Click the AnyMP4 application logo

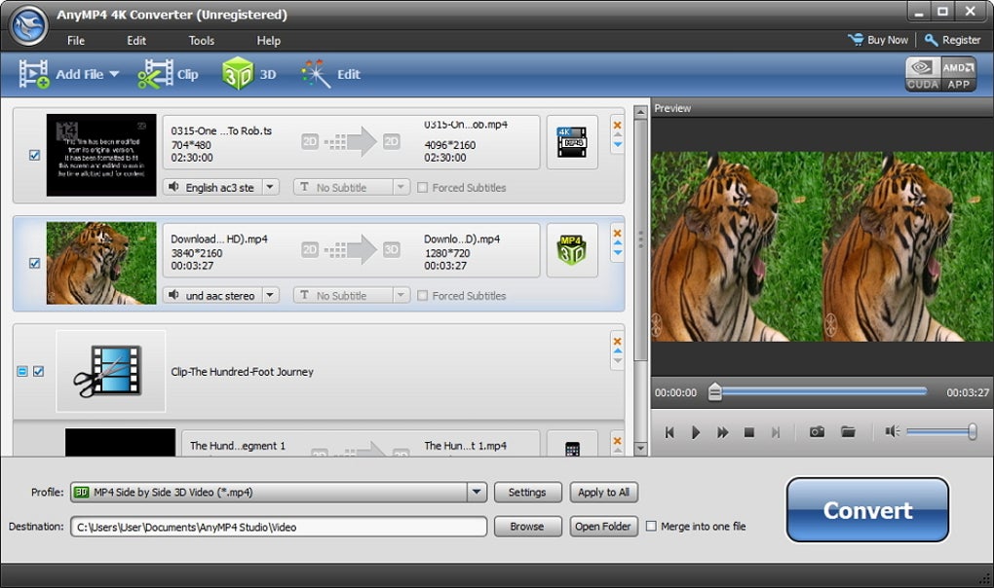[x=29, y=25]
